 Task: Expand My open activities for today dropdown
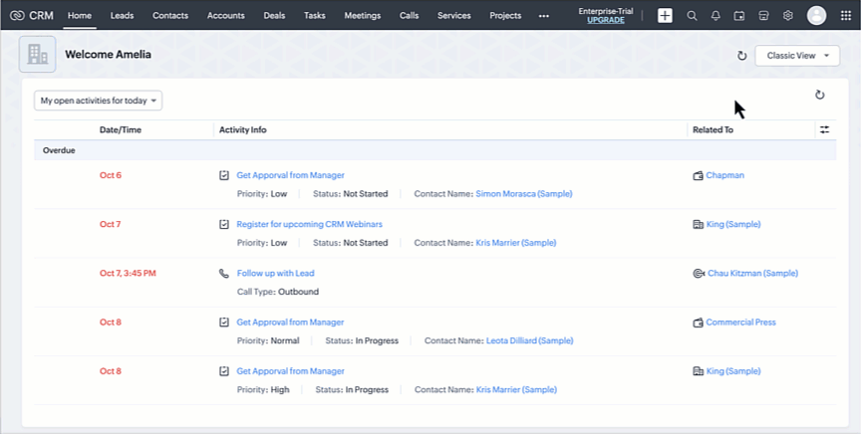(x=99, y=101)
